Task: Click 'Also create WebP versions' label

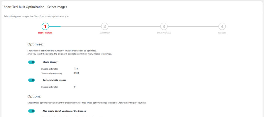Action: click(x=64, y=111)
